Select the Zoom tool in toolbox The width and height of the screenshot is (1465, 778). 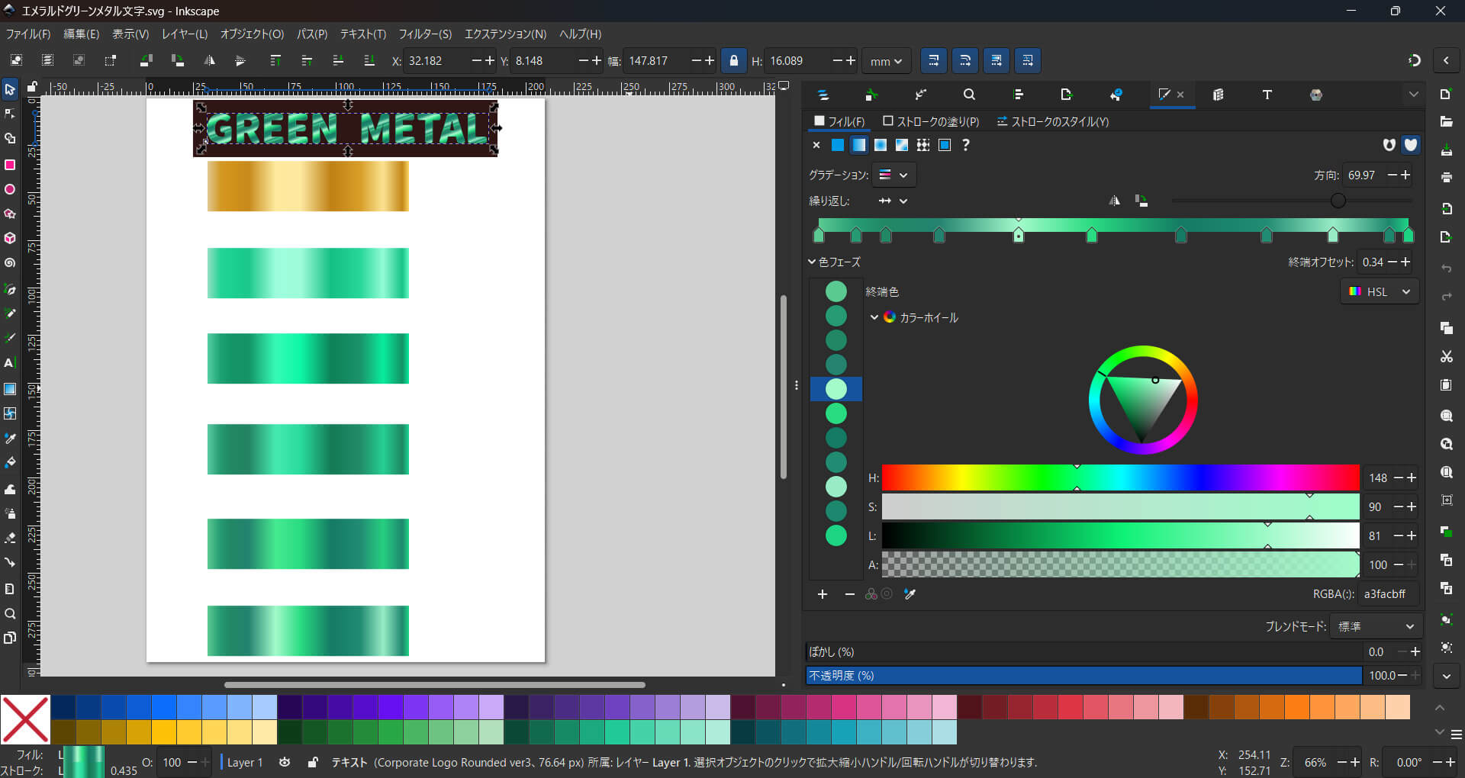coord(10,613)
